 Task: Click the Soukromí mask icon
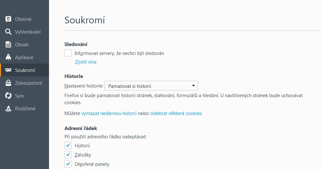click(x=8, y=70)
